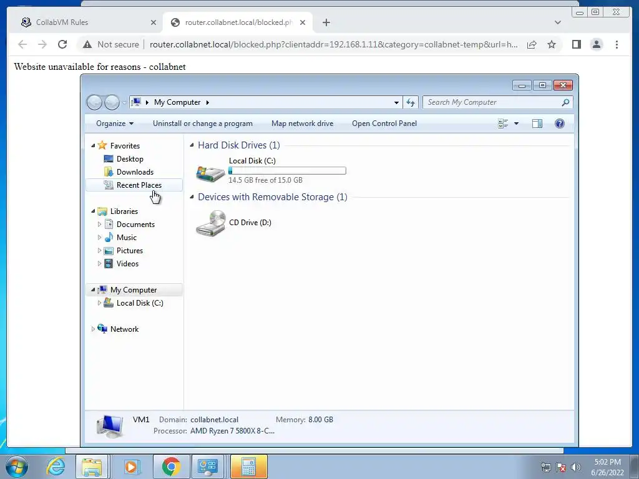Click Chrome forward arrow

[x=42, y=44]
